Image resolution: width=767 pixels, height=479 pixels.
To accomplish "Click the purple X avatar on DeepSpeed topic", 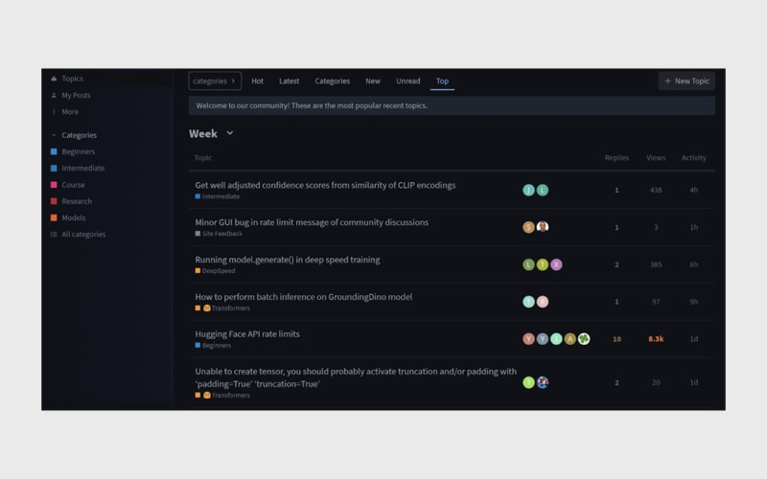I will (x=556, y=264).
